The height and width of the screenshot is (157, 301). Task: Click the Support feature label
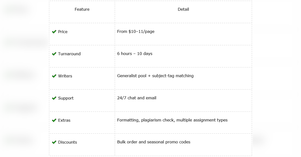66,98
